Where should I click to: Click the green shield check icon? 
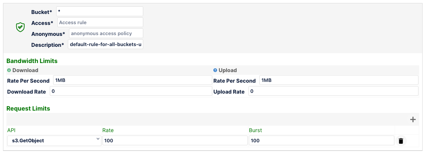point(20,28)
